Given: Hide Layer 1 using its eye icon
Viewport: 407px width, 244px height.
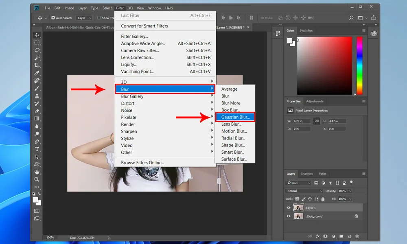Looking at the screenshot, I should (289, 208).
